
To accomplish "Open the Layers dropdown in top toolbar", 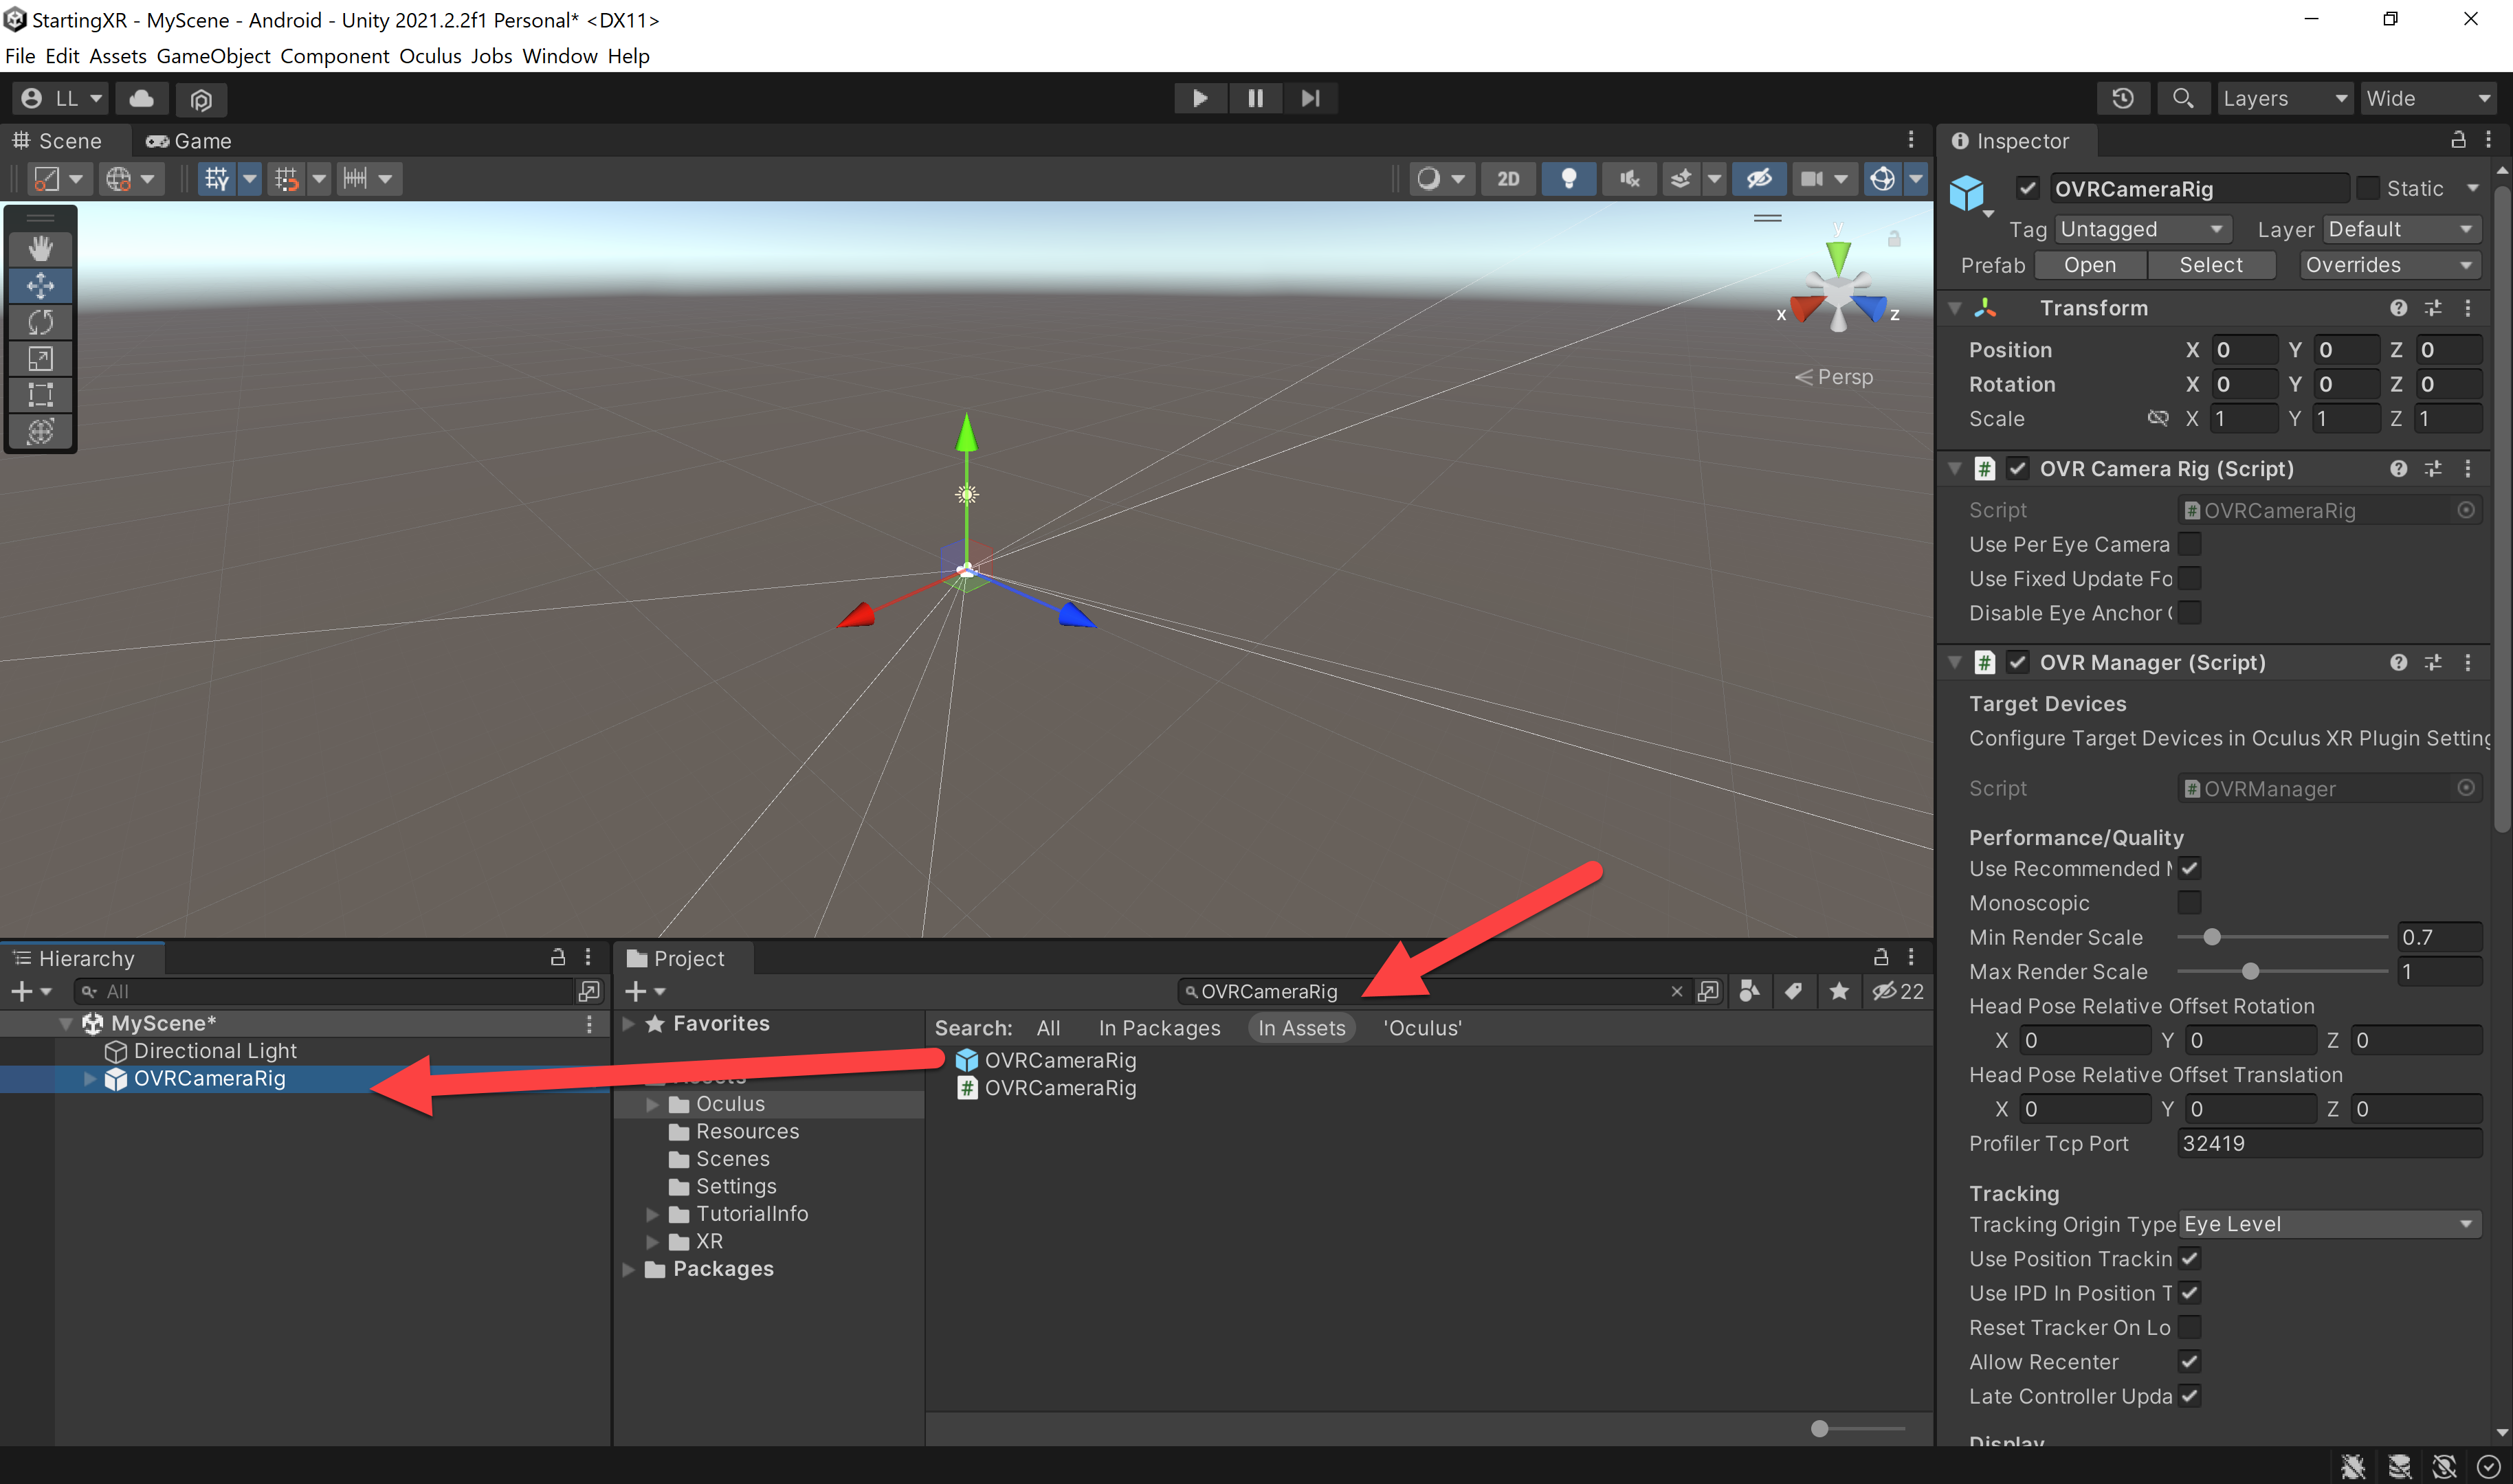I will click(2284, 98).
